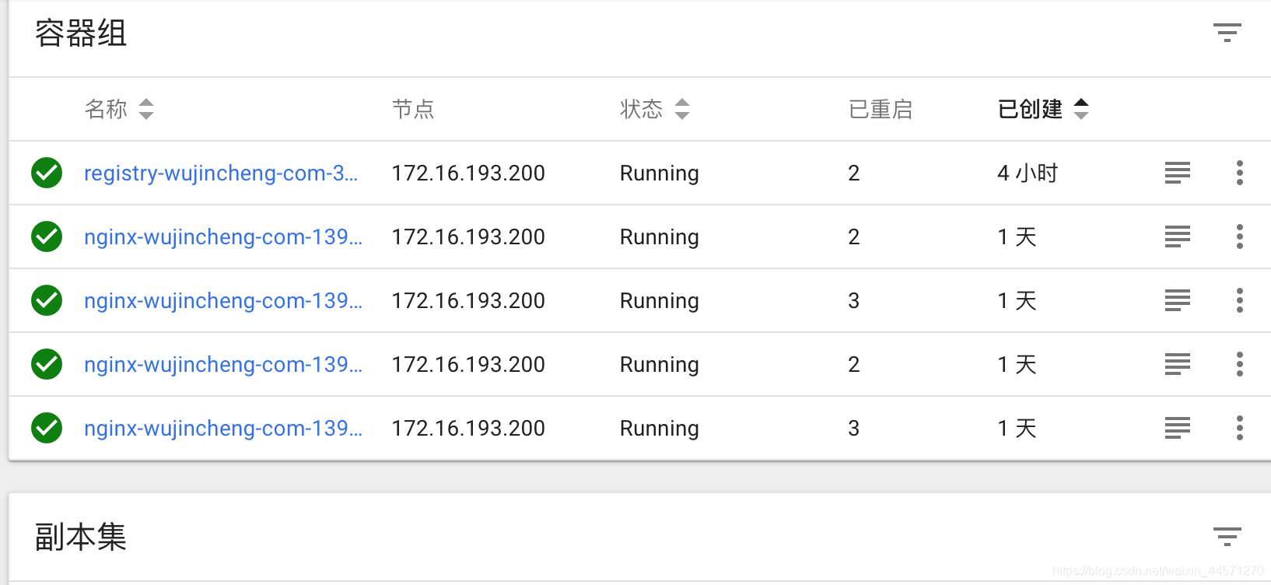Click the Running status in the registry row

tap(660, 173)
